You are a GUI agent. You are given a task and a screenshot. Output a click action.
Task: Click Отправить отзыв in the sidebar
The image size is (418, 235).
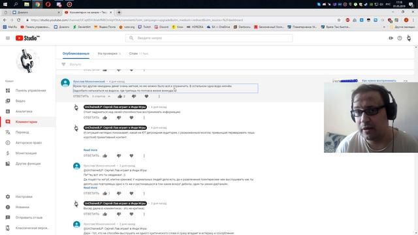(27, 217)
